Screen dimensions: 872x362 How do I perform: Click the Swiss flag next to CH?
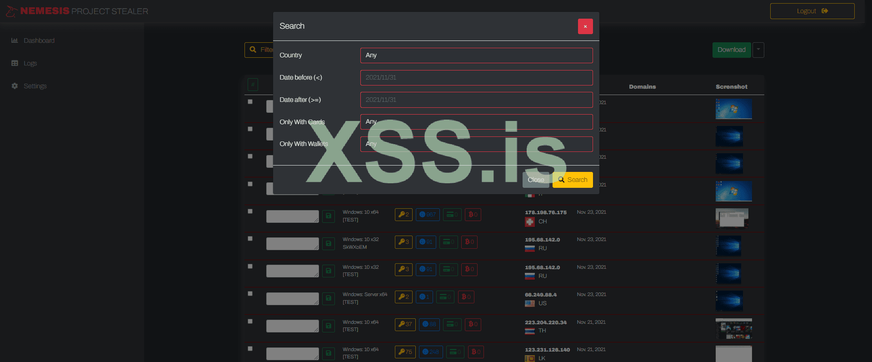pyautogui.click(x=530, y=222)
